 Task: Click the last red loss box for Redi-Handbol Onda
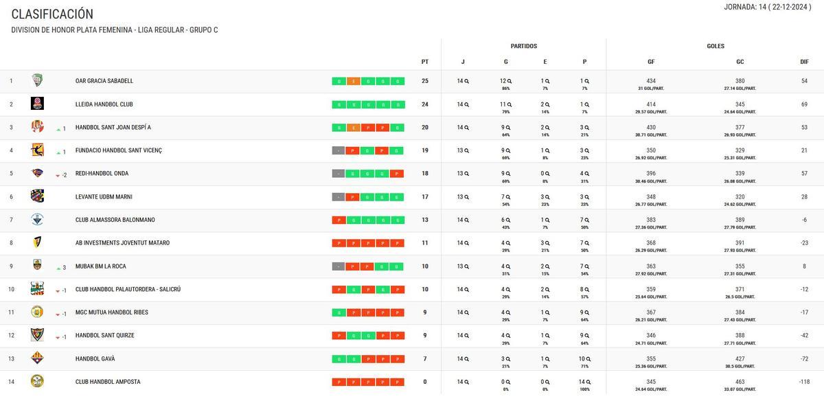click(x=397, y=174)
